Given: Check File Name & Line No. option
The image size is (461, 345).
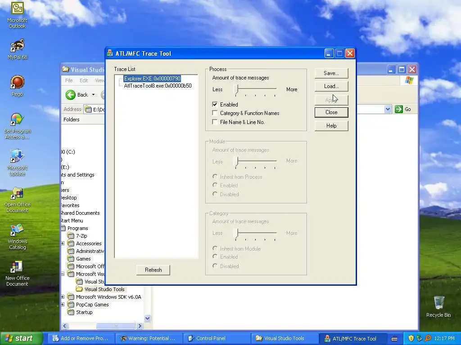Looking at the screenshot, I should point(215,122).
